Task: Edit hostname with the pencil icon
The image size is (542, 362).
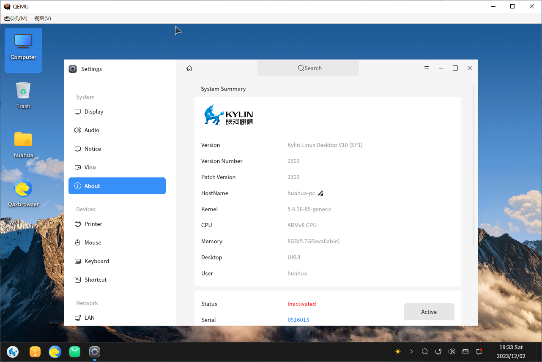Action: point(320,193)
